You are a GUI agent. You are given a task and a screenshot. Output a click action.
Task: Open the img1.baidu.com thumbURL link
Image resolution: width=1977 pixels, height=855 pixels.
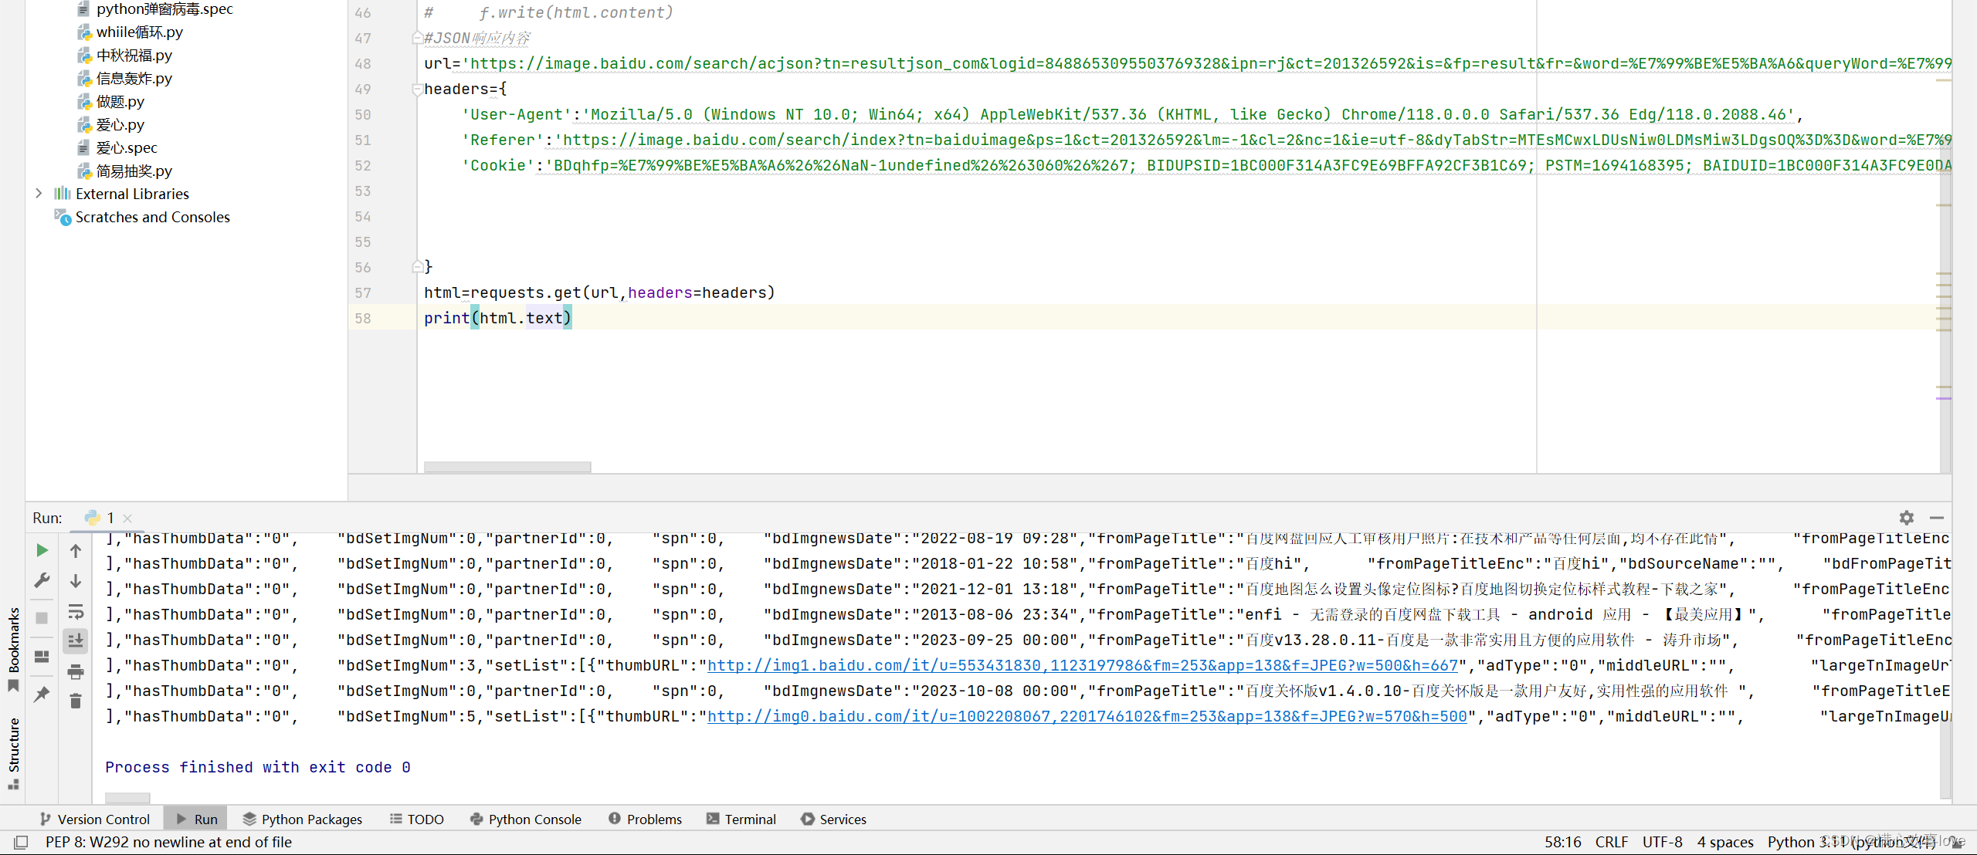[x=1082, y=665]
